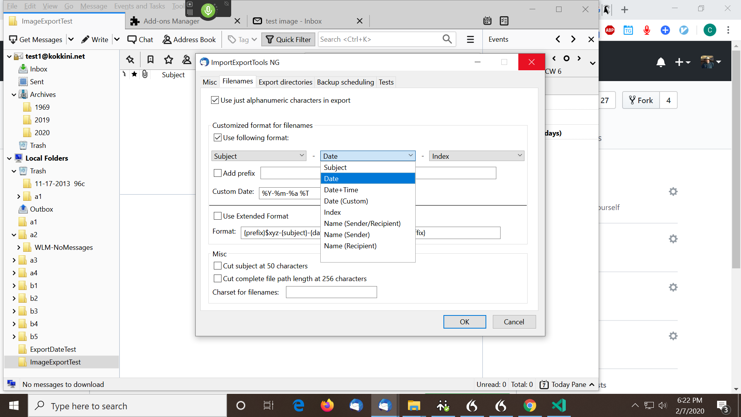The width and height of the screenshot is (741, 417).
Task: Open the Thunderbird app menu hamburger
Action: pos(470,39)
